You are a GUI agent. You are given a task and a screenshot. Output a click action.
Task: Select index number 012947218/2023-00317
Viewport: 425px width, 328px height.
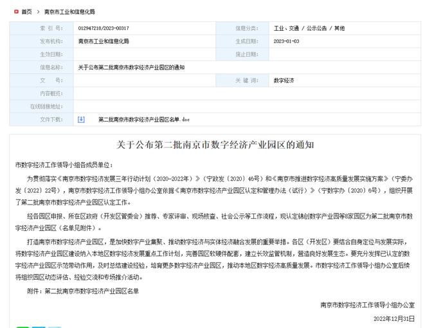tap(104, 28)
